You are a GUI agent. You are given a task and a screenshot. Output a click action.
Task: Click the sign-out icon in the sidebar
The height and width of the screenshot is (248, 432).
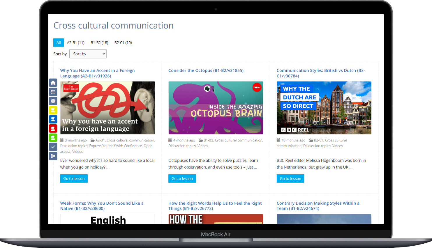pyautogui.click(x=53, y=156)
